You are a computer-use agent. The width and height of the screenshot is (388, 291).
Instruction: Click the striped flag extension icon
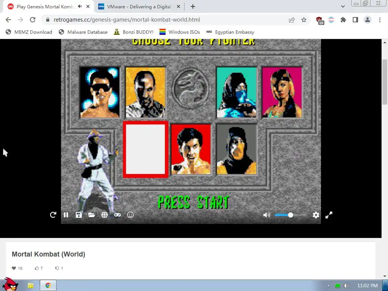(x=331, y=20)
